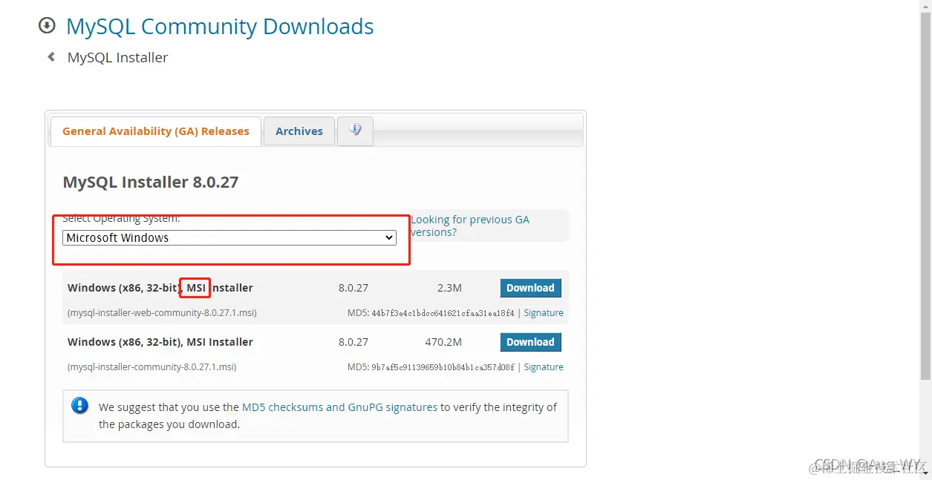Open Signature link for mysql-installer-community-8.0.27.1
Viewport: 932px width, 480px height.
544,367
